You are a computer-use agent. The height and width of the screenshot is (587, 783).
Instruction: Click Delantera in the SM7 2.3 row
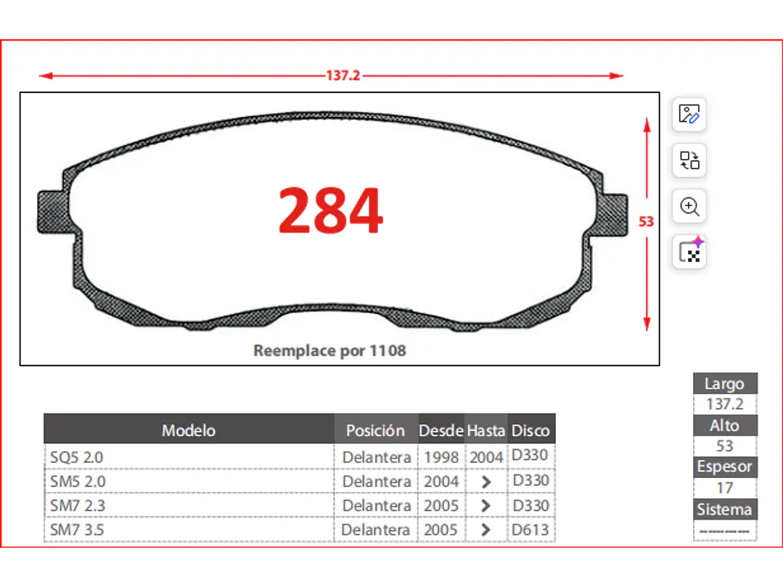point(377,505)
